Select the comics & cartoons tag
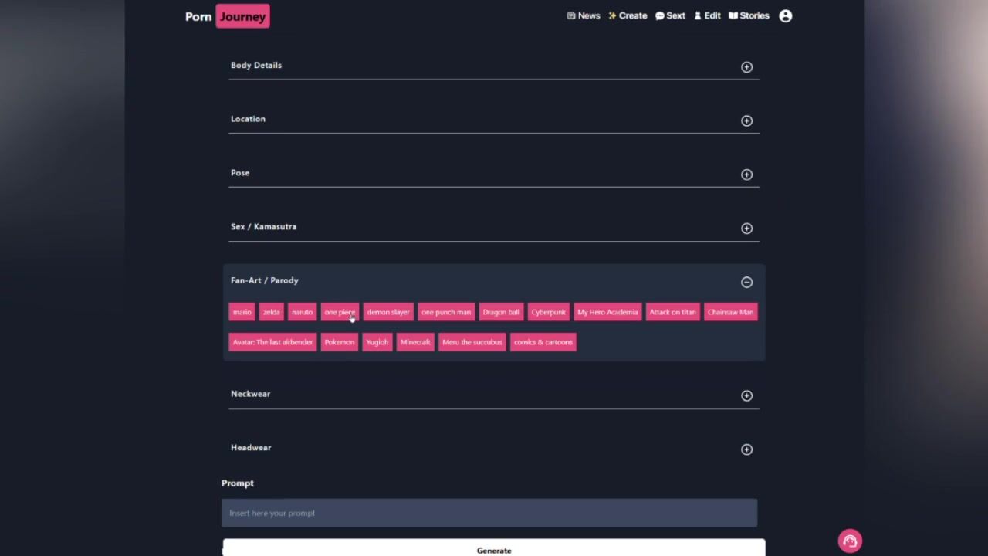The width and height of the screenshot is (988, 556). coord(543,342)
